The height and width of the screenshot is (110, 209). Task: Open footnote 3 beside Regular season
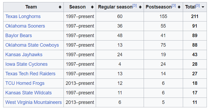tap(134, 6)
